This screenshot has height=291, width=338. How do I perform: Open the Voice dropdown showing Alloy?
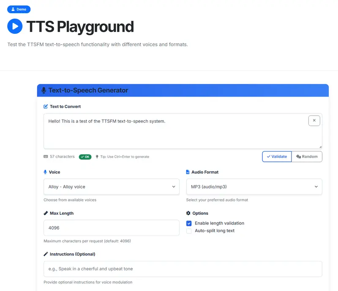coord(112,187)
